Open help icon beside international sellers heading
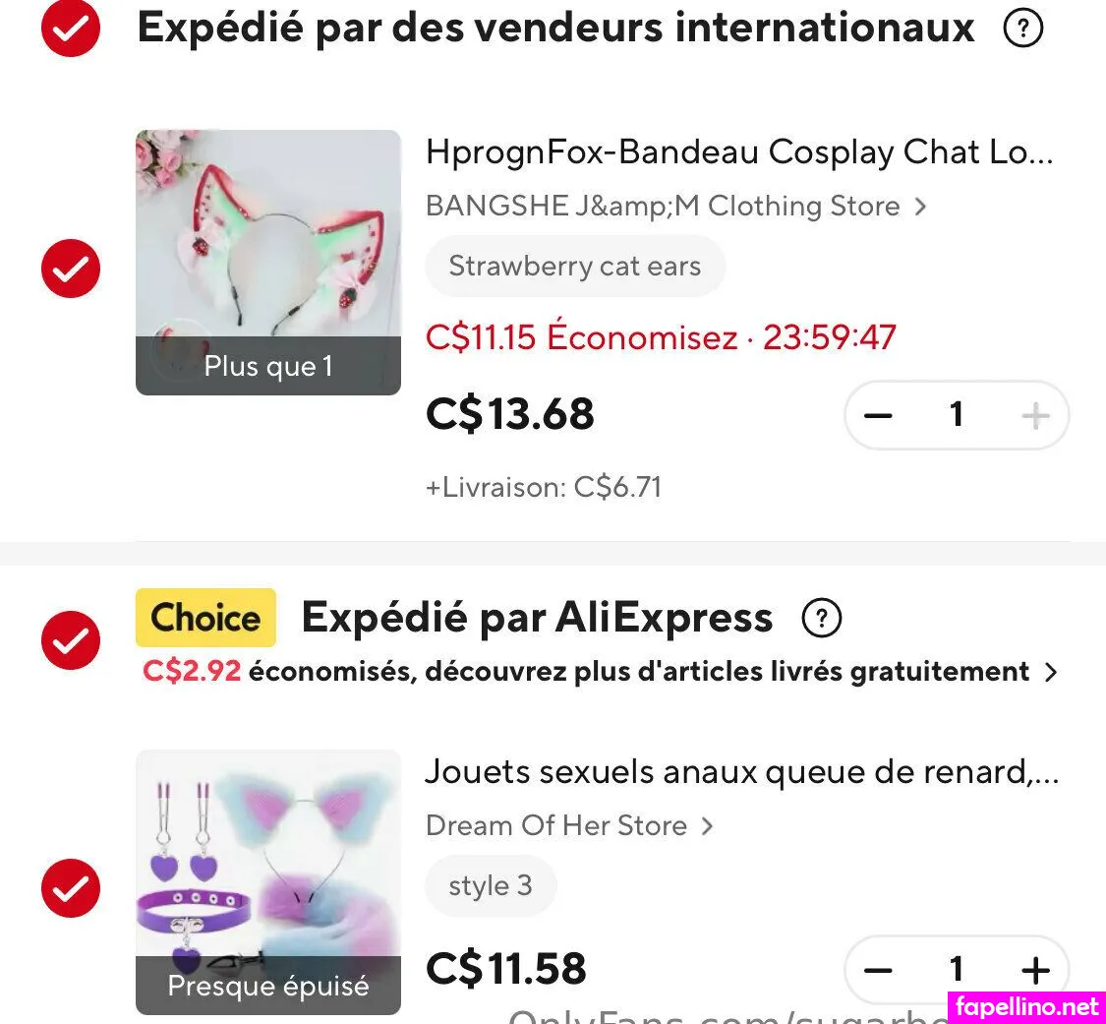 pos(1022,30)
